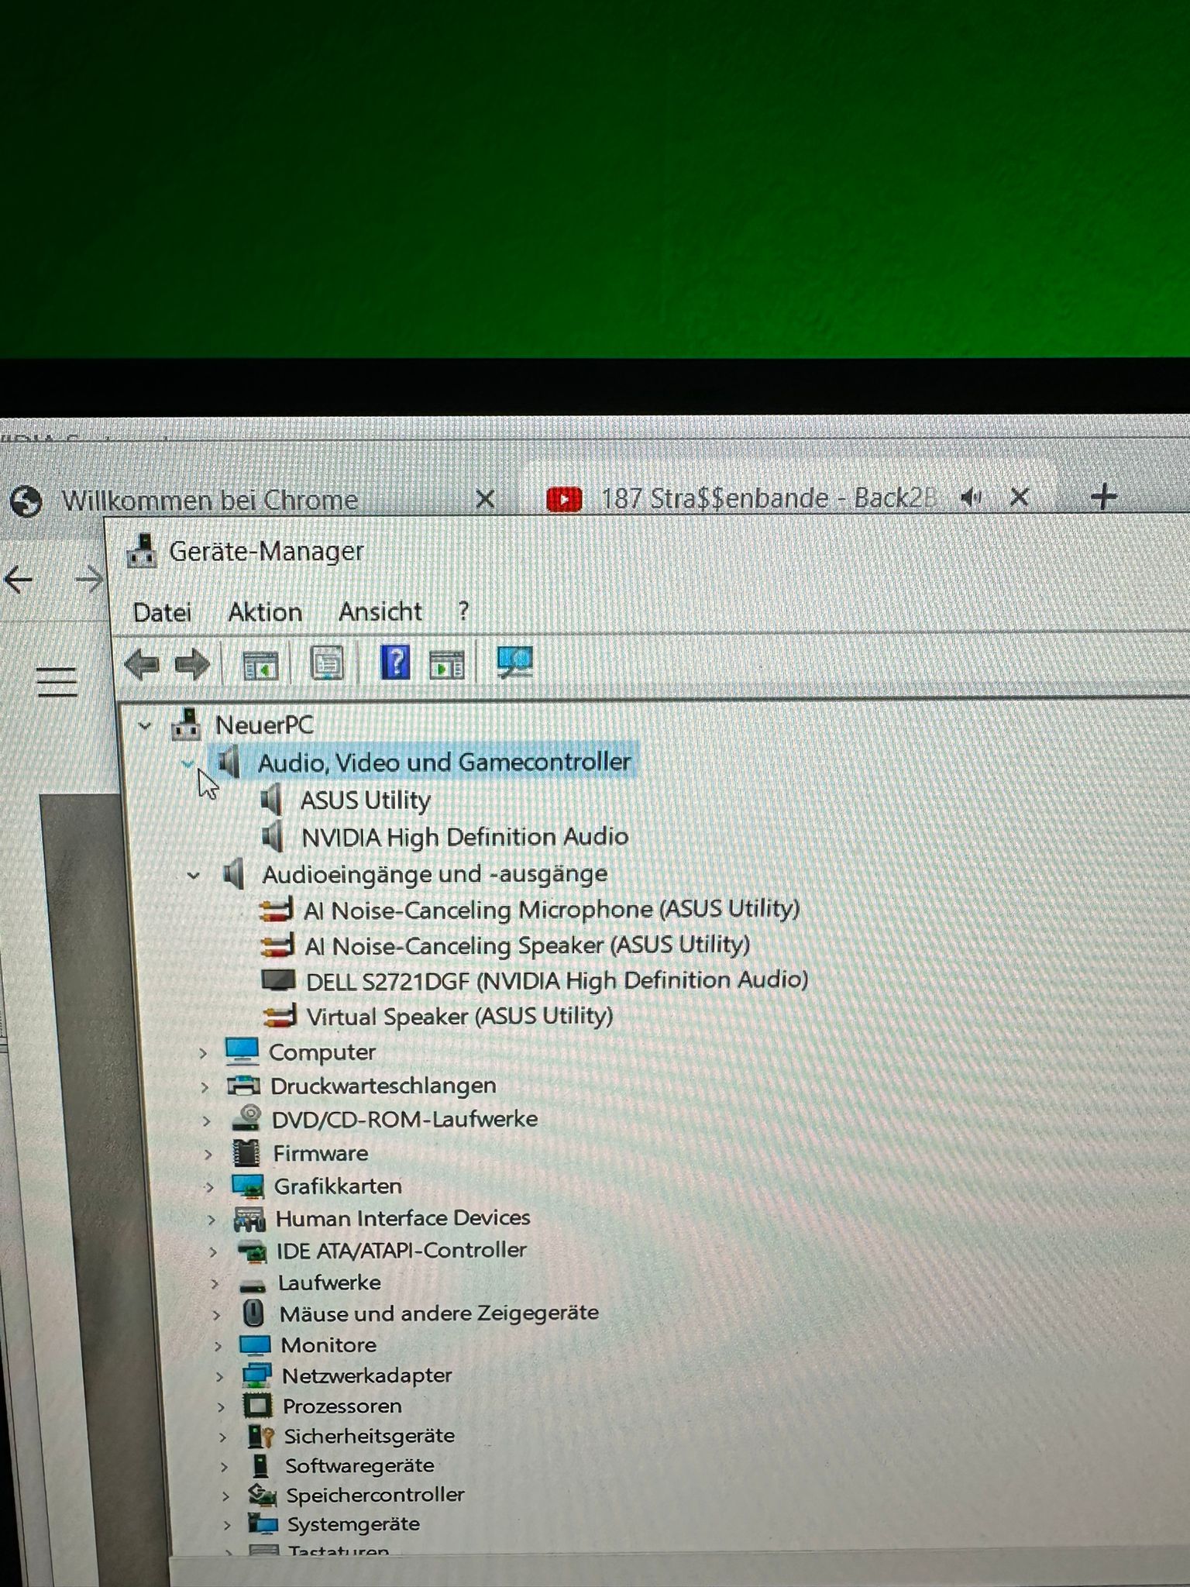Image resolution: width=1190 pixels, height=1587 pixels.
Task: Expand the Firmware node
Action: coord(208,1154)
